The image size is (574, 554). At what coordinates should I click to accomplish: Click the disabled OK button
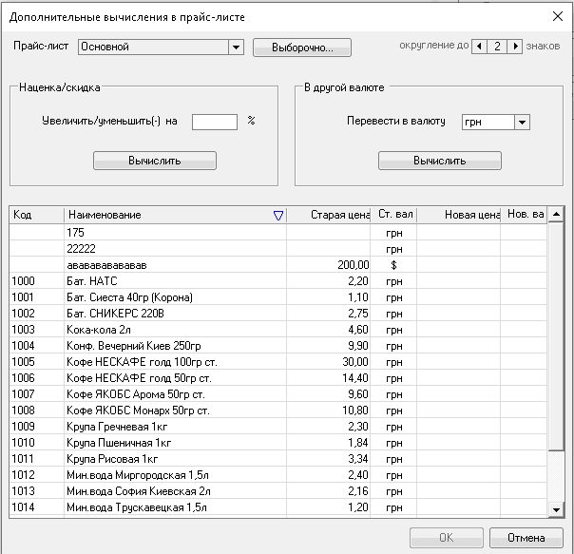[x=447, y=538]
